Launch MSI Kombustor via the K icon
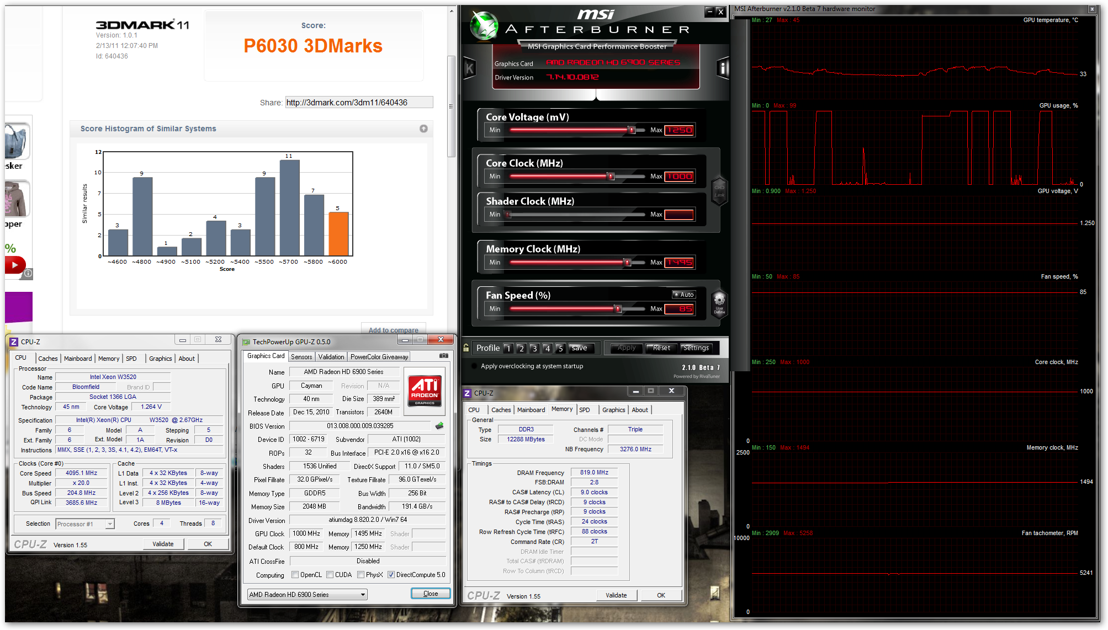The height and width of the screenshot is (630, 1108). click(469, 69)
